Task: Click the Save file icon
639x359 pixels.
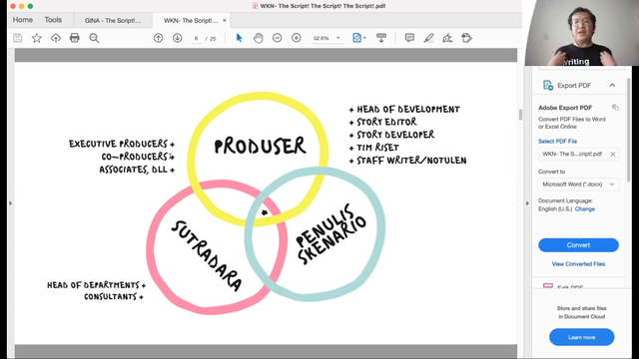Action: click(18, 38)
